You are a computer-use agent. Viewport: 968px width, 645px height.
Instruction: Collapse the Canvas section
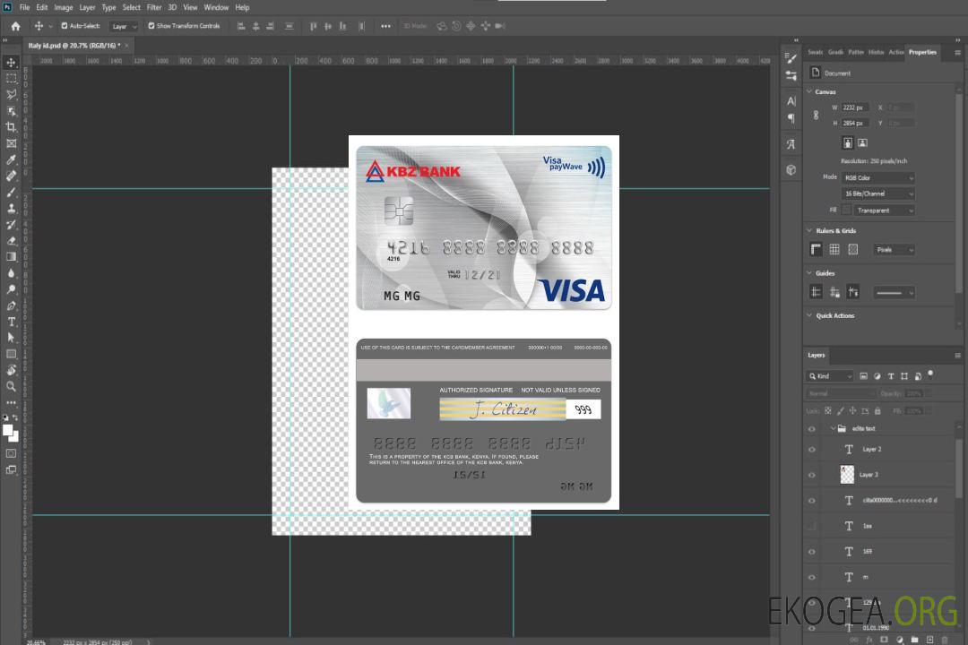tap(809, 91)
